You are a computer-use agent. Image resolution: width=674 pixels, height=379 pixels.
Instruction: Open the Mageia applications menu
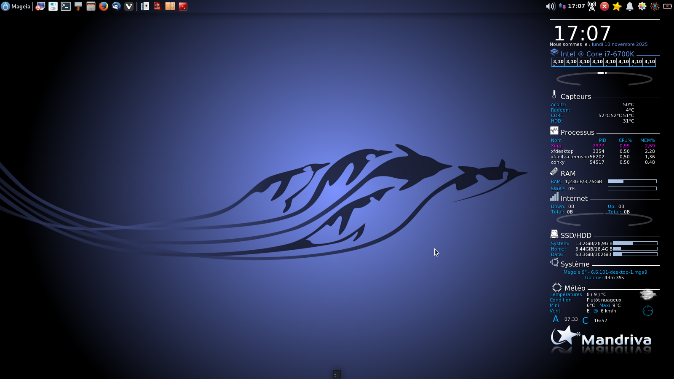pyautogui.click(x=16, y=6)
